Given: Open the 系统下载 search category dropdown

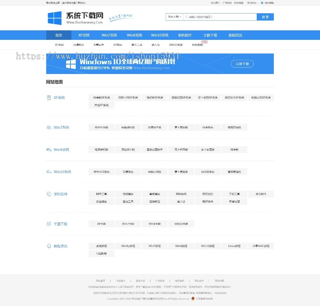Looking at the screenshot, I should coord(175,17).
